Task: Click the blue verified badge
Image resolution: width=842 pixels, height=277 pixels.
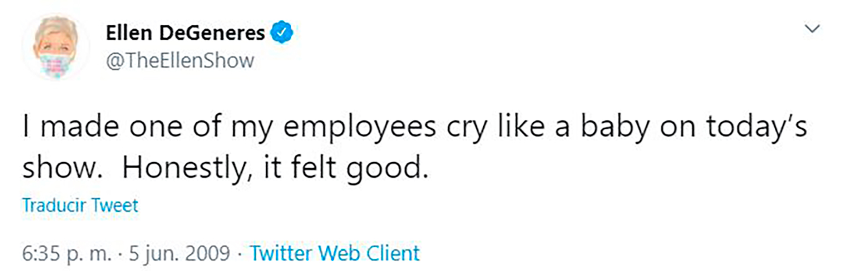Action: (282, 32)
